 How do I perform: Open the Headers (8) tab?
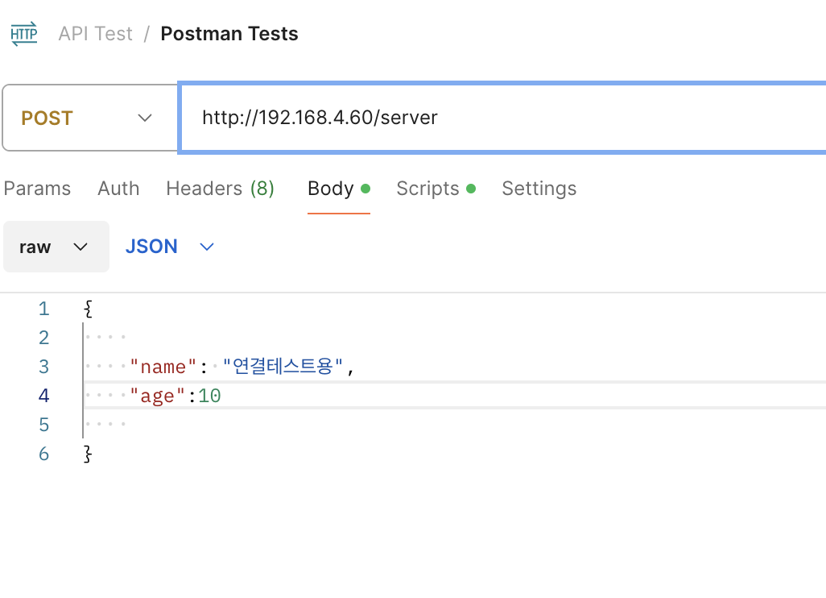(x=220, y=189)
